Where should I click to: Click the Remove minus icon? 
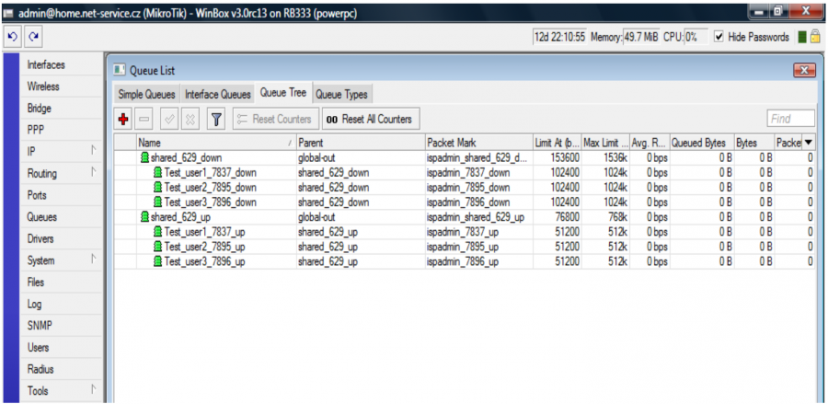click(144, 120)
